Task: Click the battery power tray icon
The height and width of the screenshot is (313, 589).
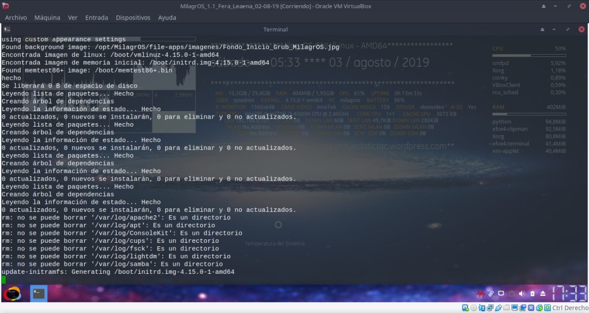Action: [x=532, y=293]
